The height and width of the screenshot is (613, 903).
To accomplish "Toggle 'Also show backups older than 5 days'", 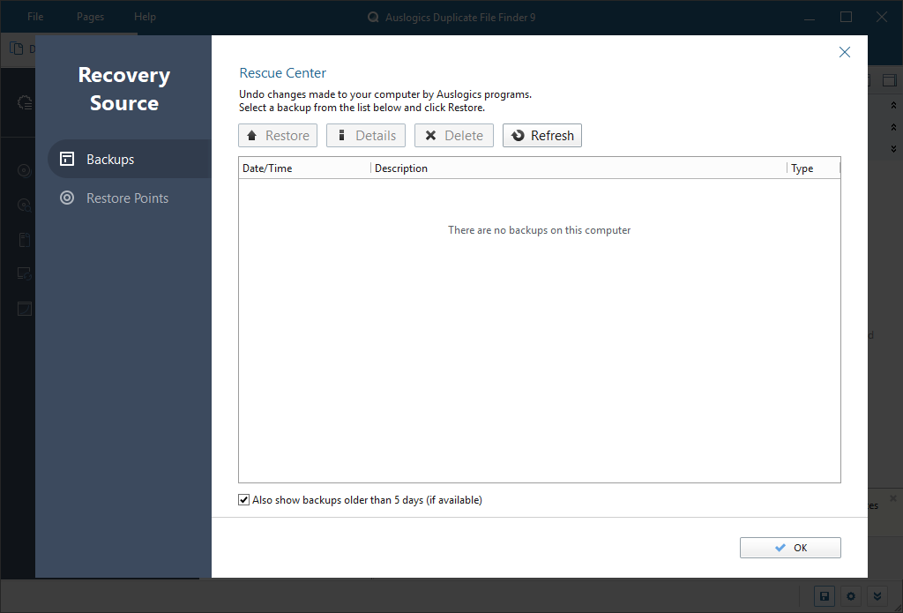I will [x=243, y=500].
